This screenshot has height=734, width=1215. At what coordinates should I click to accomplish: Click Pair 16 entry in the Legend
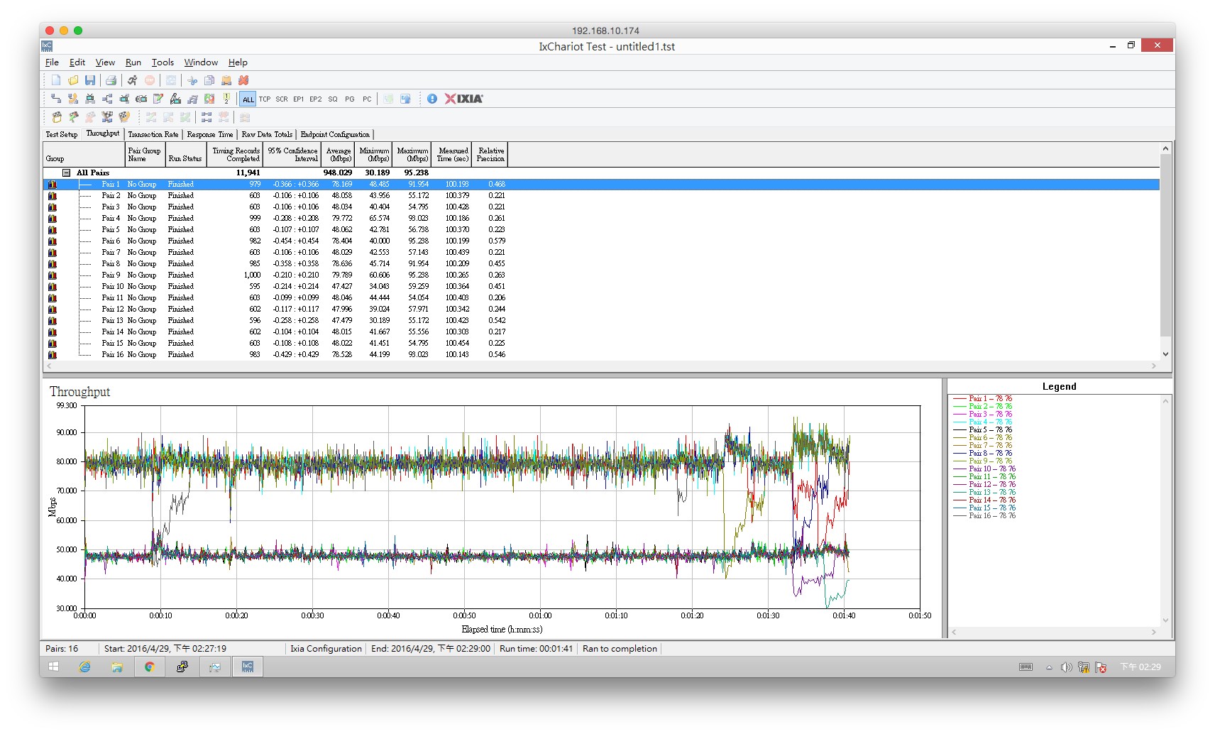(985, 515)
